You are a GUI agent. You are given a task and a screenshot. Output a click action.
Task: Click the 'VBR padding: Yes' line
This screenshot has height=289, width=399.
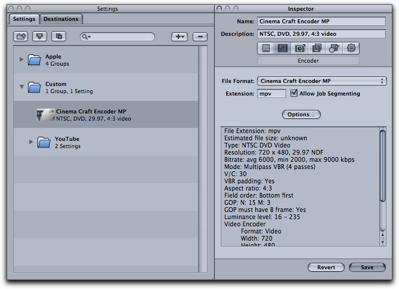pos(249,181)
